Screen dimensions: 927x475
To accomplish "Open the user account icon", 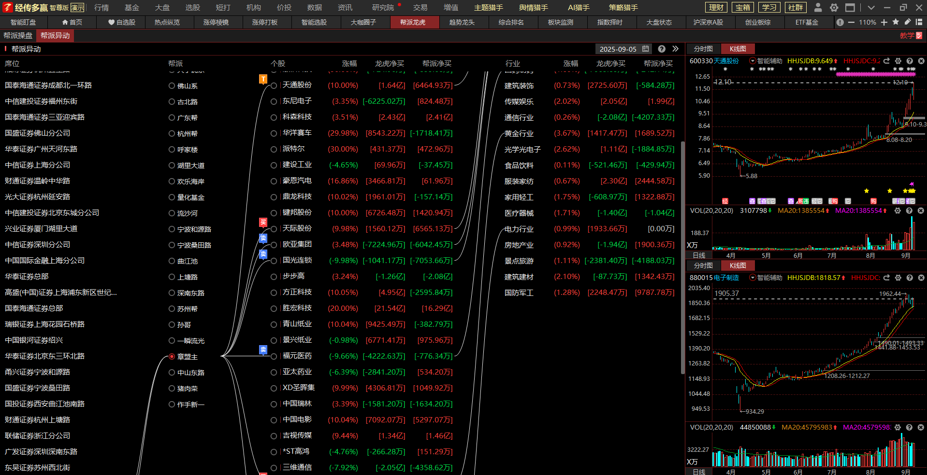I will coord(818,8).
